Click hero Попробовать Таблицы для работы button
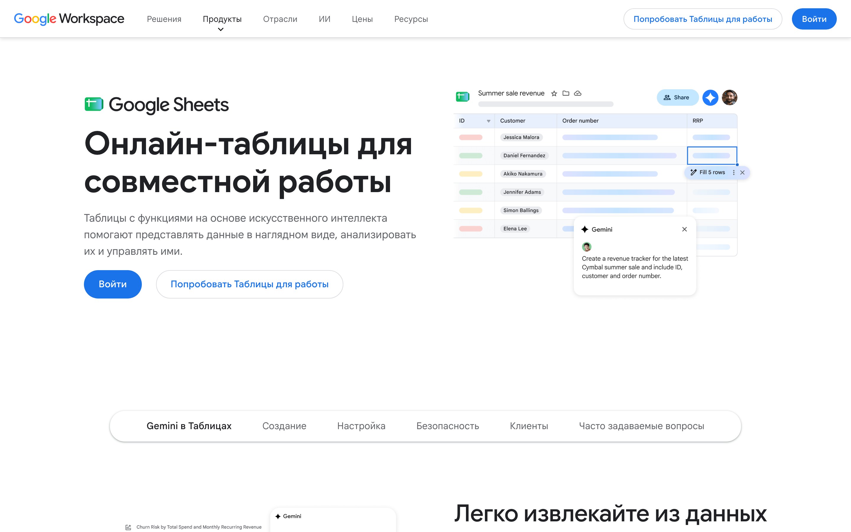 [249, 284]
